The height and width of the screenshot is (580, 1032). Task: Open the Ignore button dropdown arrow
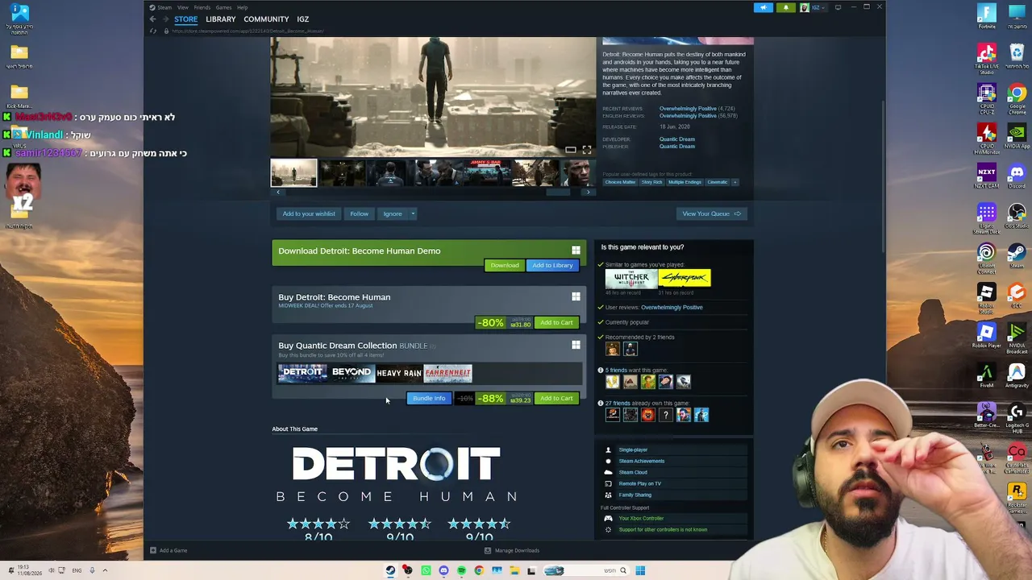click(413, 213)
